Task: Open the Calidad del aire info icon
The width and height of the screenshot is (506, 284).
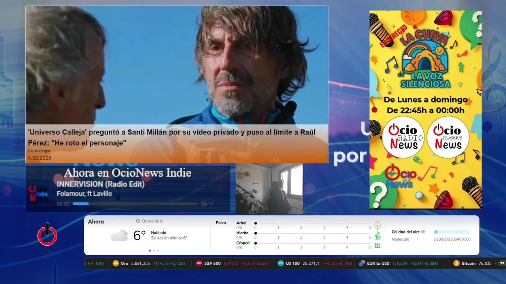Action: pyautogui.click(x=423, y=232)
